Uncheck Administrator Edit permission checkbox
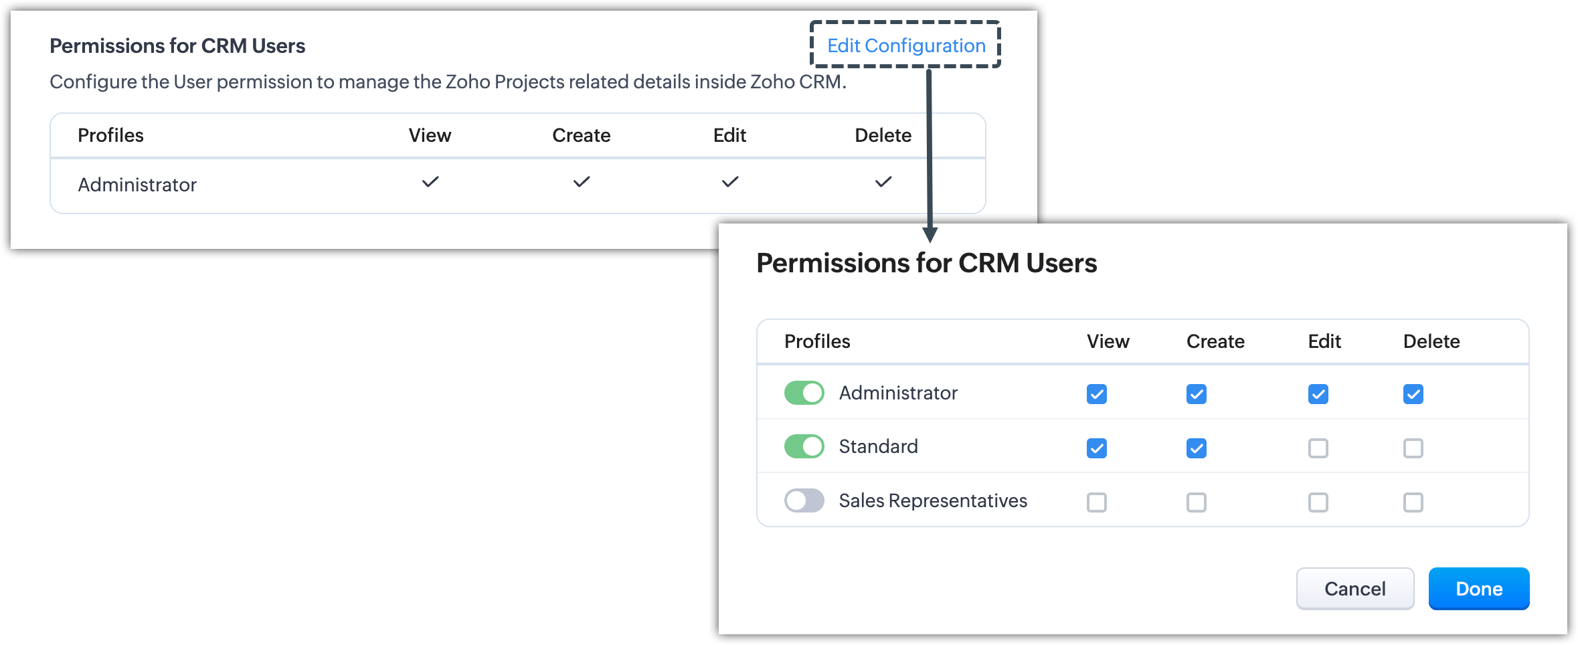Viewport: 1578px width, 645px height. point(1318,394)
